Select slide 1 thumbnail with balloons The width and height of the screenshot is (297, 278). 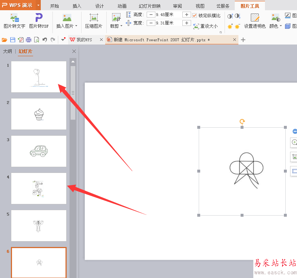tap(39, 77)
